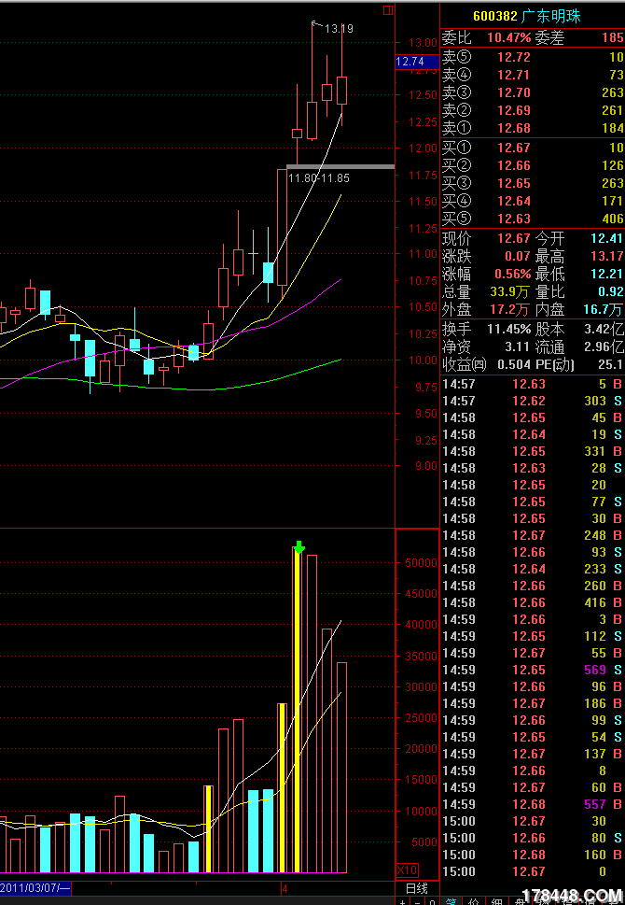
Task: Click the 2011/03/07 date label on time axis
Action: click(34, 887)
